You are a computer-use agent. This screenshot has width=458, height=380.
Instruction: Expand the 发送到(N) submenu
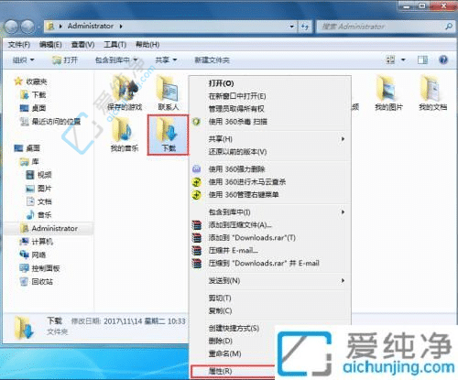click(270, 280)
